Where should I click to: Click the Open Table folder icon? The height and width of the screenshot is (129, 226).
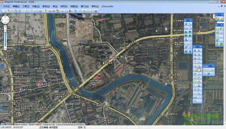click(8, 11)
